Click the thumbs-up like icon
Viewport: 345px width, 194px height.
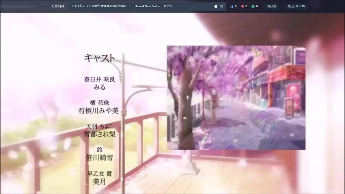[232, 6]
